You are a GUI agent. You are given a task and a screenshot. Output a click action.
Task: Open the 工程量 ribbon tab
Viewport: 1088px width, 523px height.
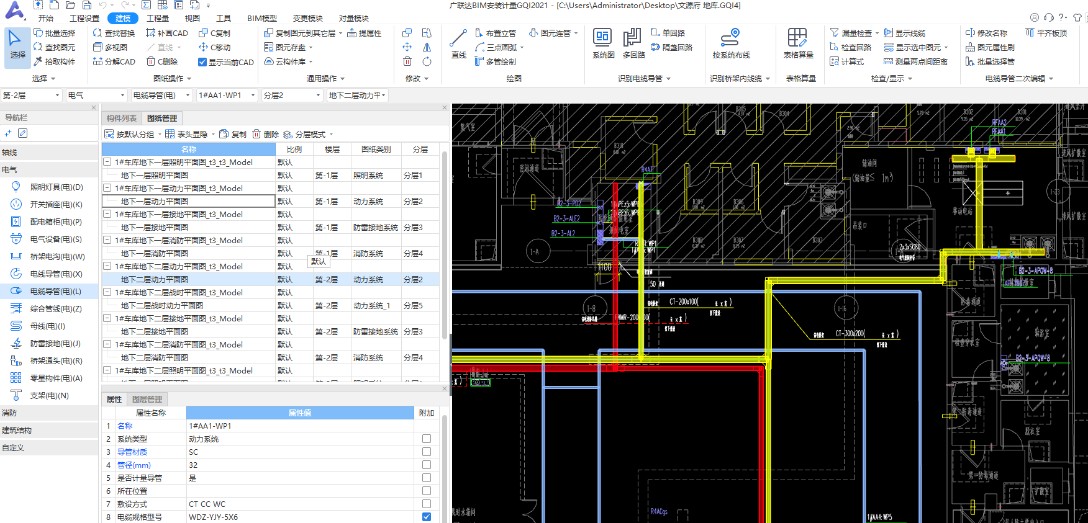(x=158, y=18)
